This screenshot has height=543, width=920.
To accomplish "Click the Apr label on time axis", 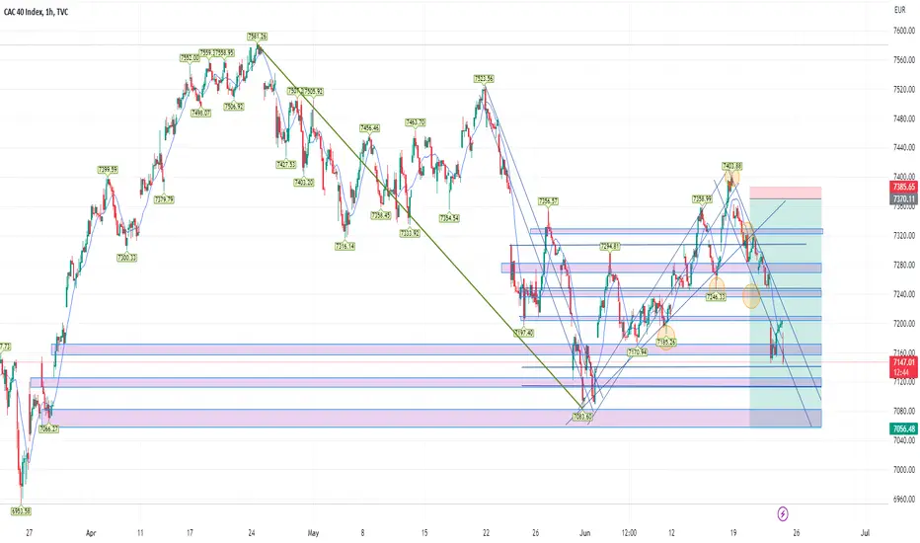I will (x=91, y=533).
